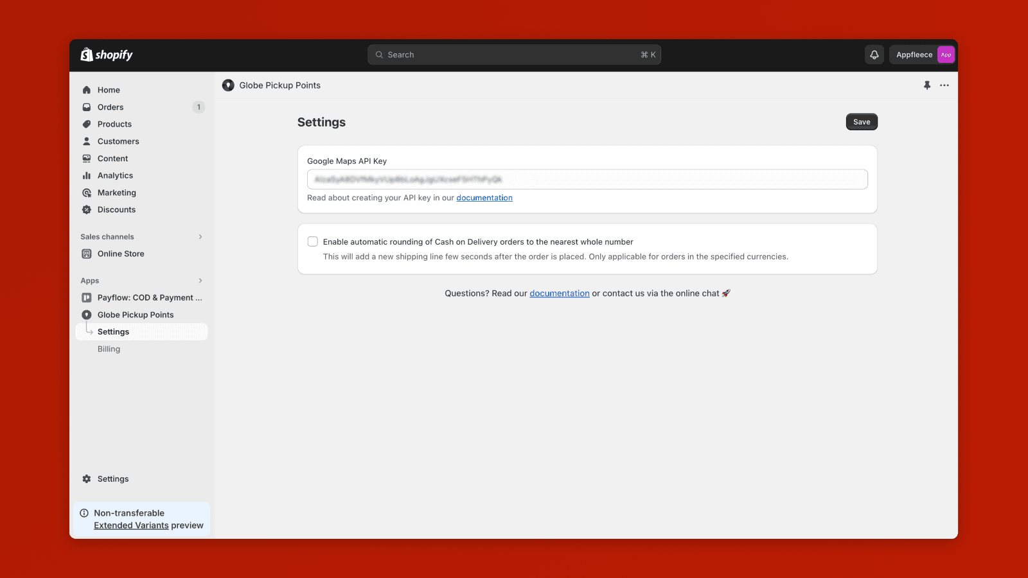Click the Products tag icon

tap(87, 124)
